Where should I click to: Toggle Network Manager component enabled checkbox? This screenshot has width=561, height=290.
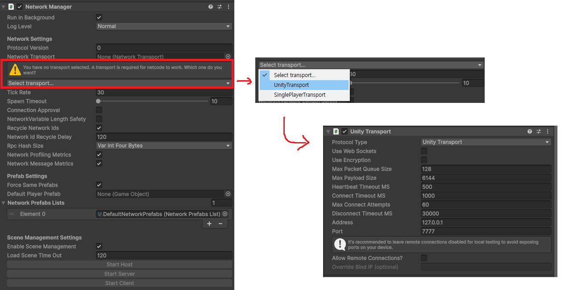(20, 7)
